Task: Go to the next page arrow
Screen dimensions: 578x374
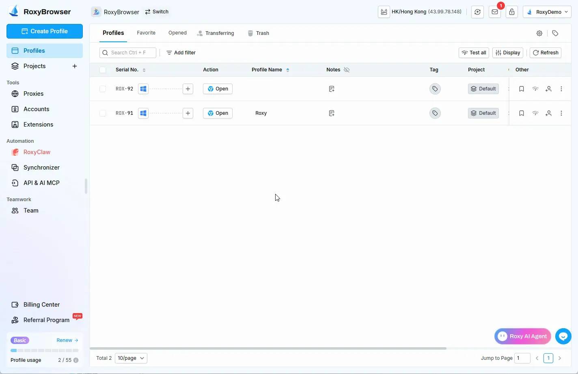Action: pyautogui.click(x=560, y=358)
